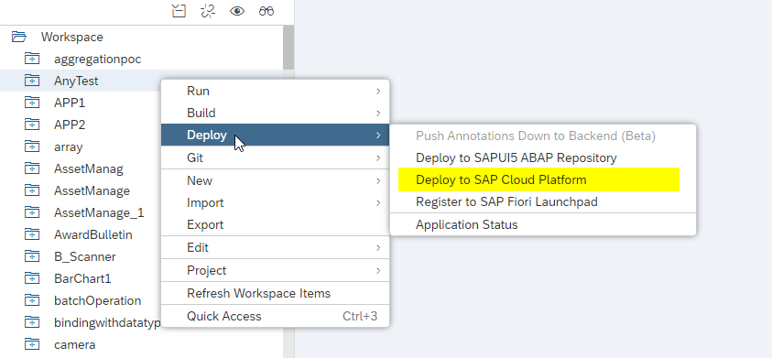The image size is (772, 358).
Task: Click the AssetManage_1 folder icon
Action: (32, 212)
